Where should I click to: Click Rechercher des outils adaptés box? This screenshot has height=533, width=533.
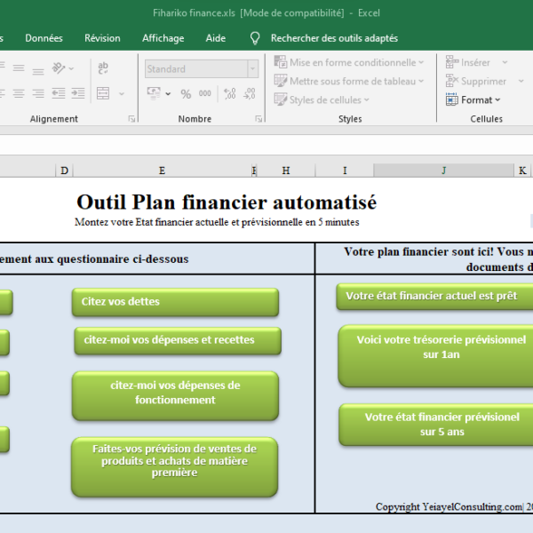pyautogui.click(x=334, y=38)
